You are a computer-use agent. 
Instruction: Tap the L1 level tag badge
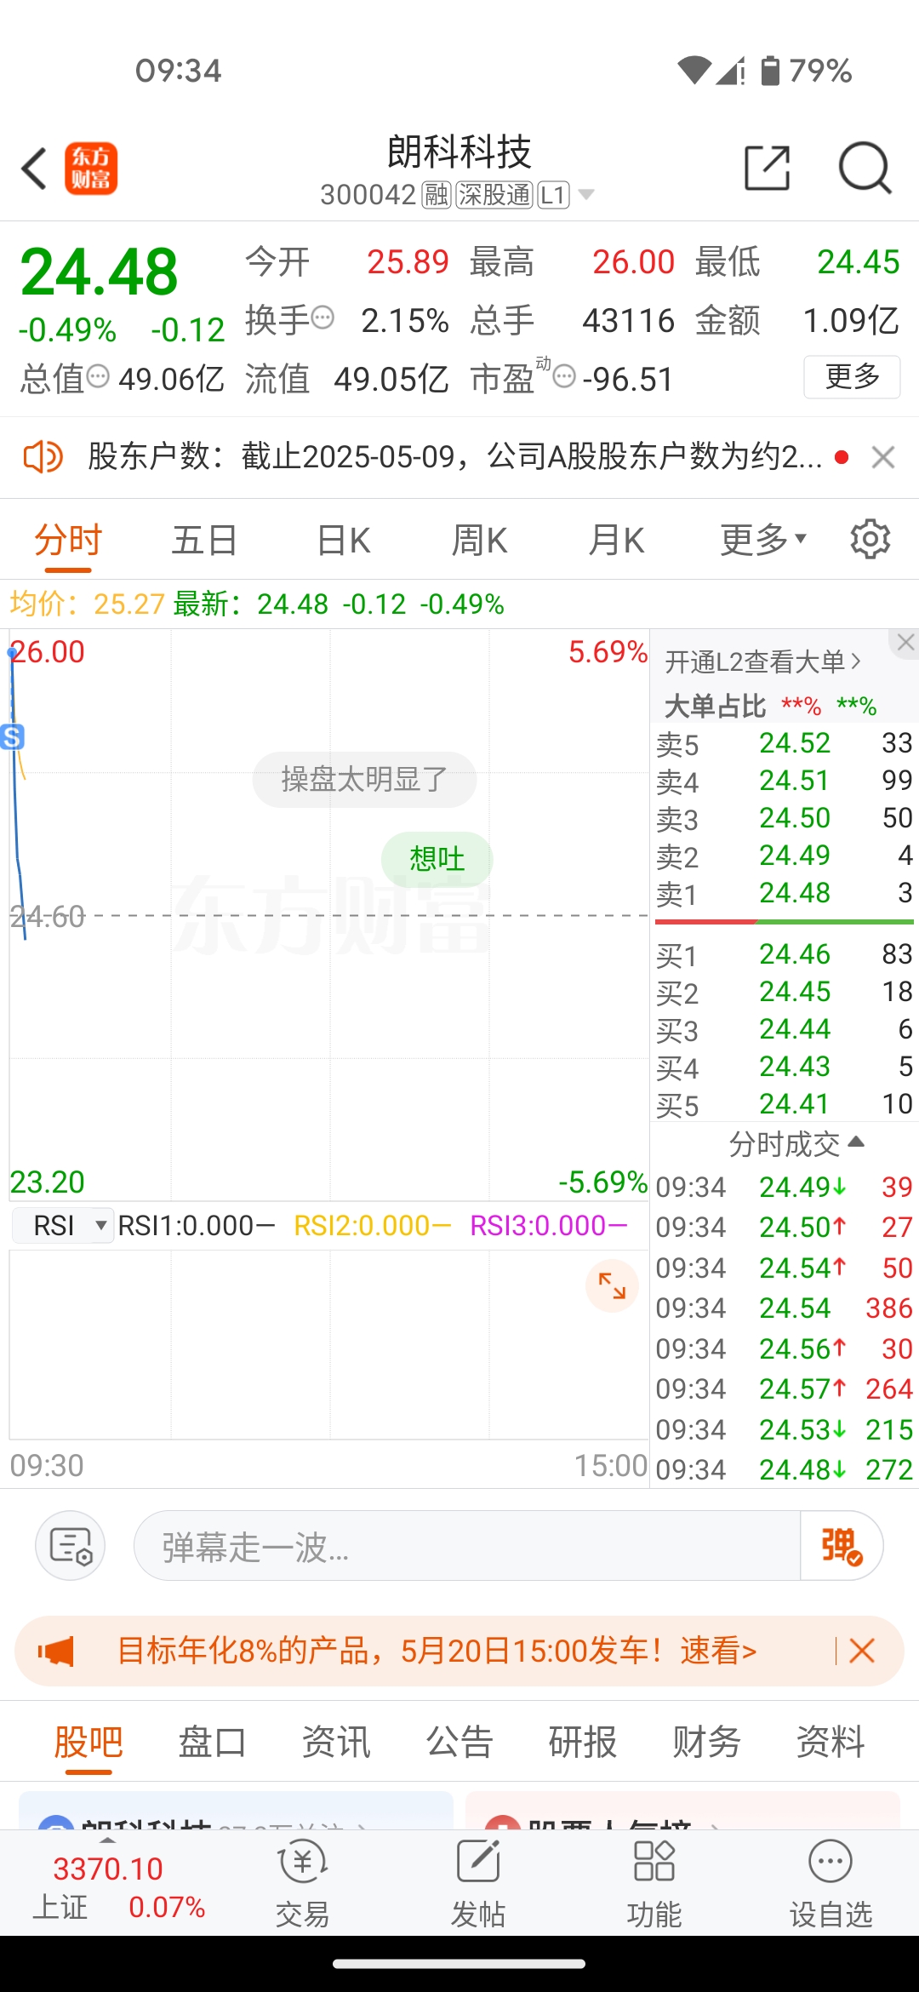tap(554, 195)
